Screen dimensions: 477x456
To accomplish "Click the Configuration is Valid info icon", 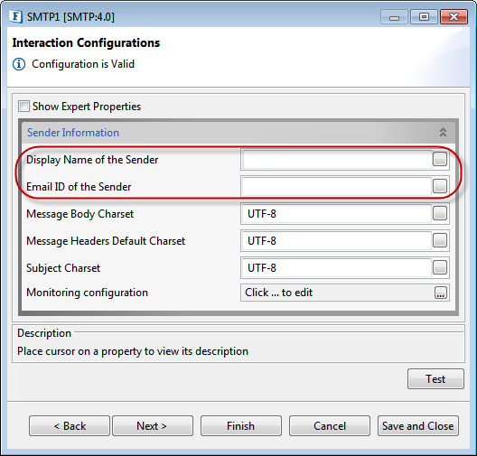I will click(x=19, y=64).
